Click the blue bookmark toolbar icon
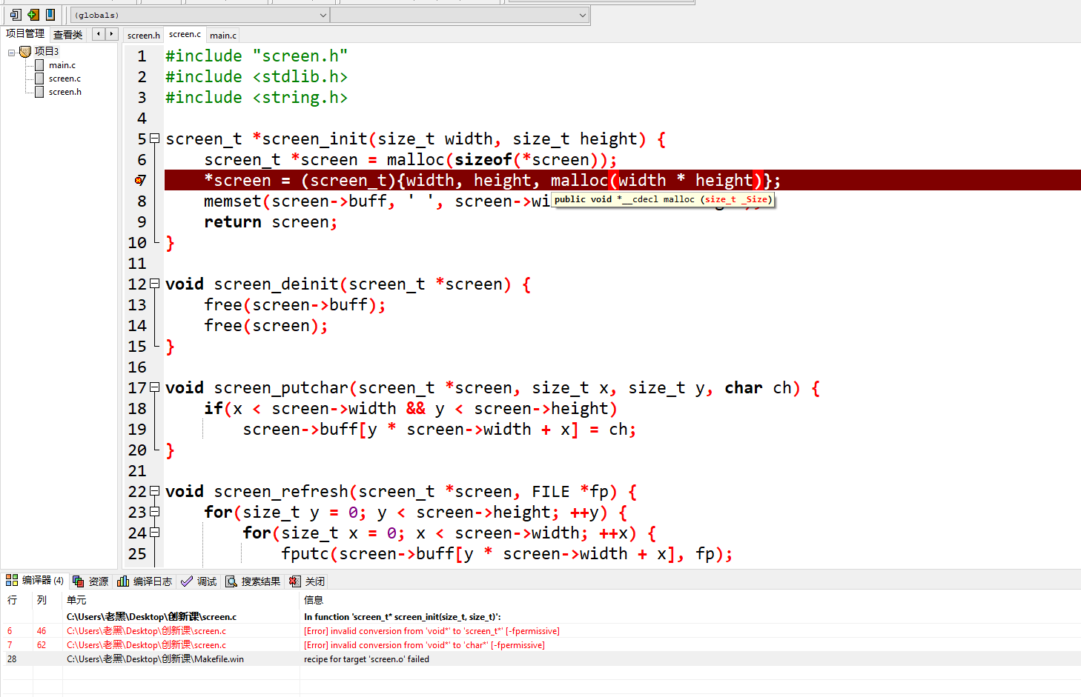This screenshot has width=1081, height=697. click(x=50, y=15)
